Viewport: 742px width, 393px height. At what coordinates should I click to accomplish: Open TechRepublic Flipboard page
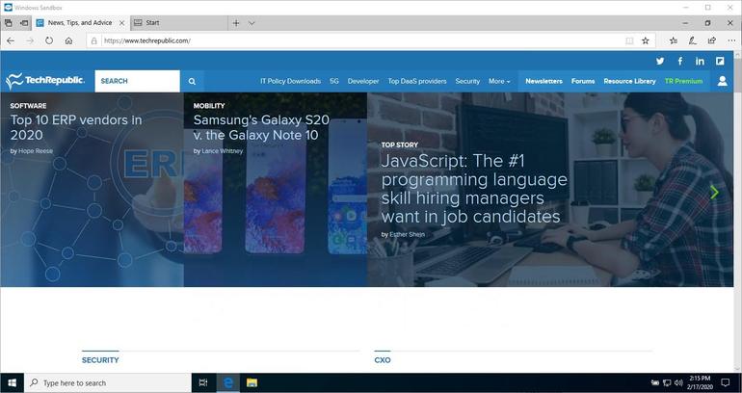click(720, 61)
